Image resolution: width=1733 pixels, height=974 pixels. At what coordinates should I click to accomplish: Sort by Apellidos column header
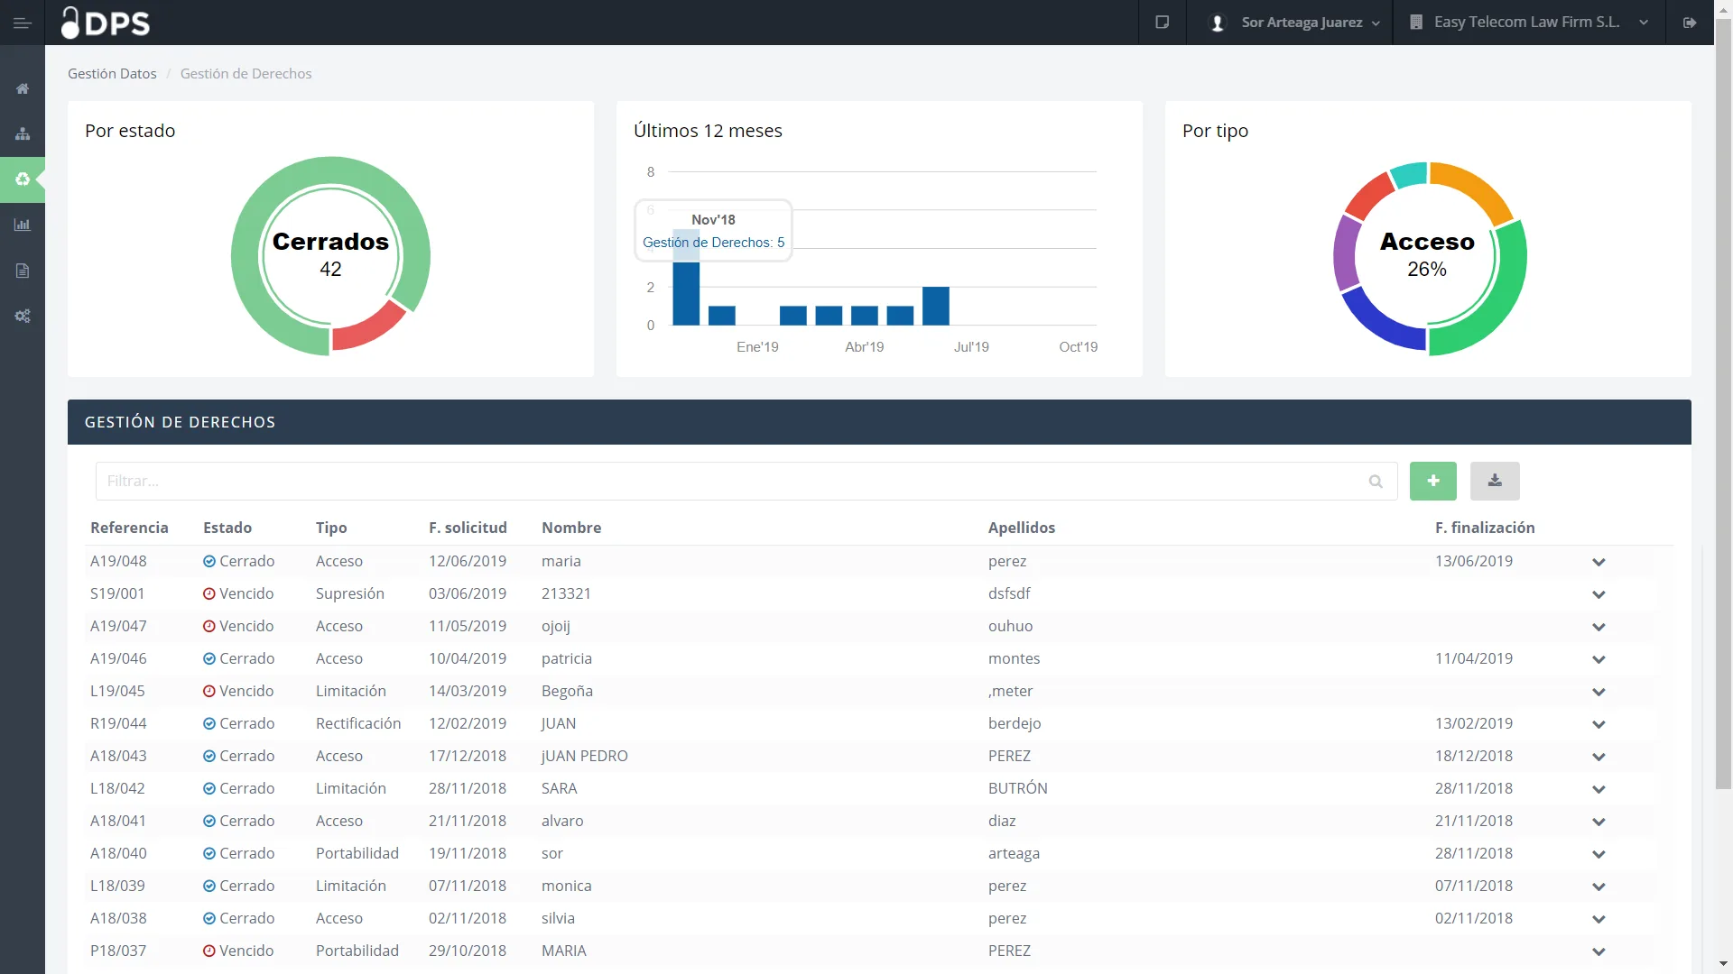(x=1022, y=528)
